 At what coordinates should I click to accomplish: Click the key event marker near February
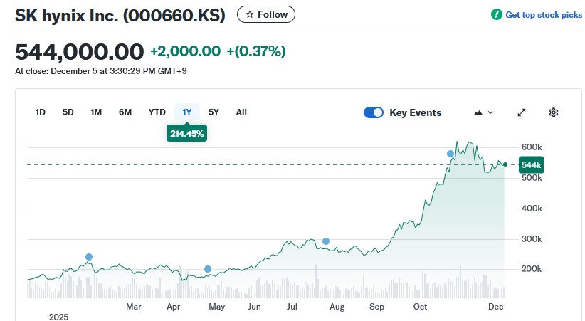89,257
